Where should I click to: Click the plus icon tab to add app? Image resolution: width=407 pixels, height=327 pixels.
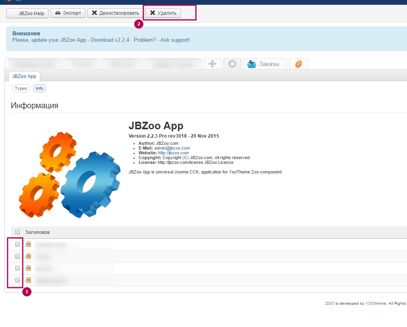(x=213, y=64)
